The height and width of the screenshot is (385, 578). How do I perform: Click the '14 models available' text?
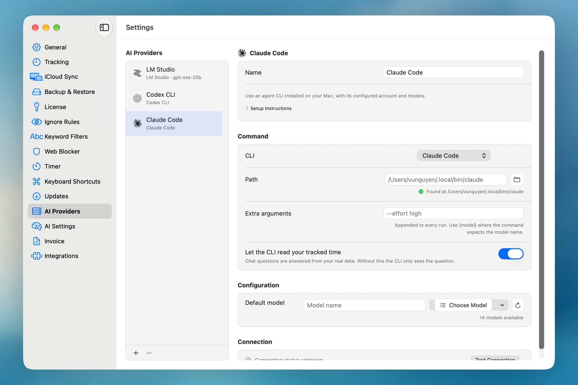coord(501,318)
